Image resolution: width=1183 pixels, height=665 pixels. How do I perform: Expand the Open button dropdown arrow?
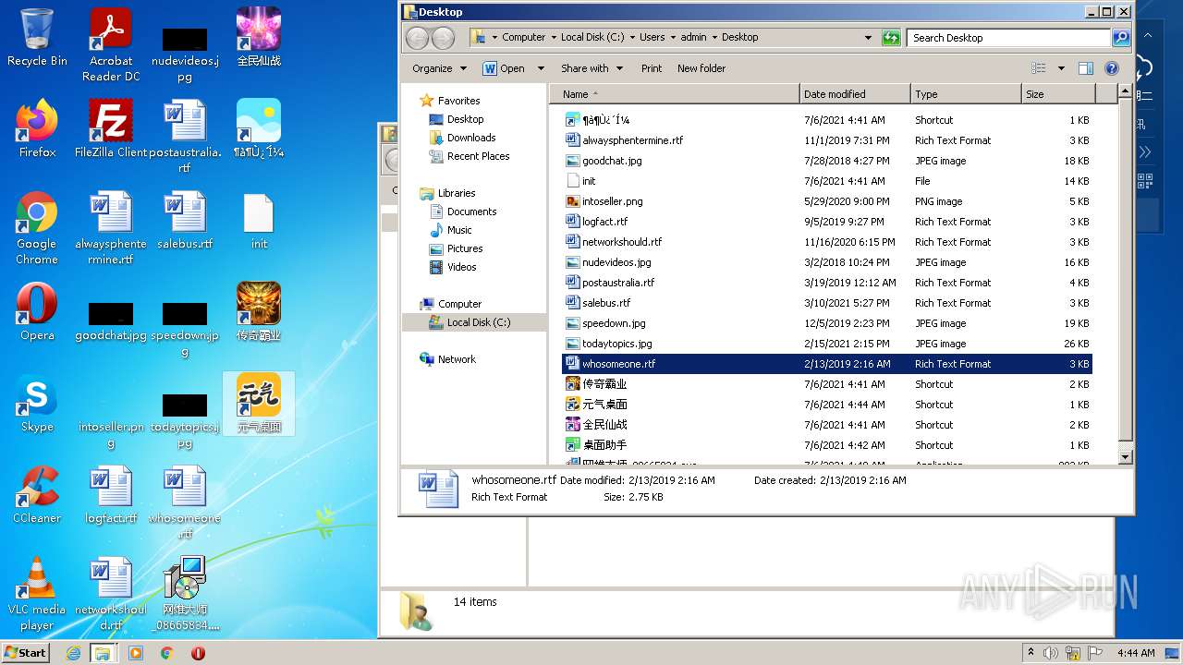click(x=541, y=68)
